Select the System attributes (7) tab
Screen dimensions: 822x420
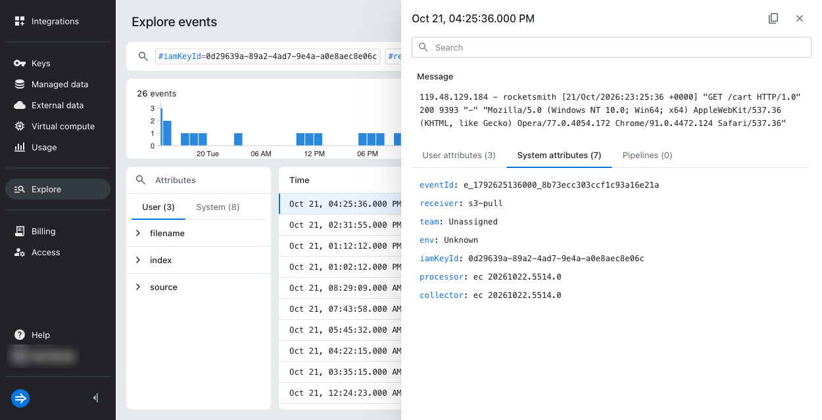click(559, 156)
